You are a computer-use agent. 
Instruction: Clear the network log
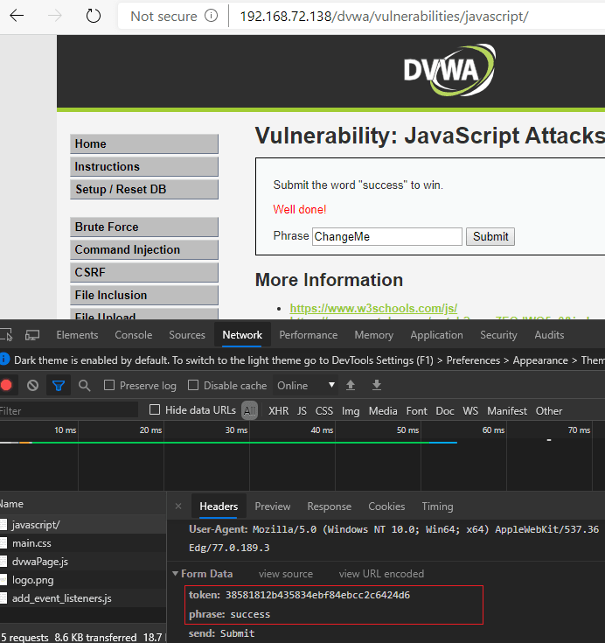(x=33, y=386)
